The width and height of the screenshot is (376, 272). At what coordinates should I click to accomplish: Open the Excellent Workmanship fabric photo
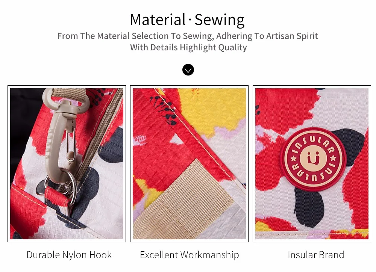pos(189,164)
